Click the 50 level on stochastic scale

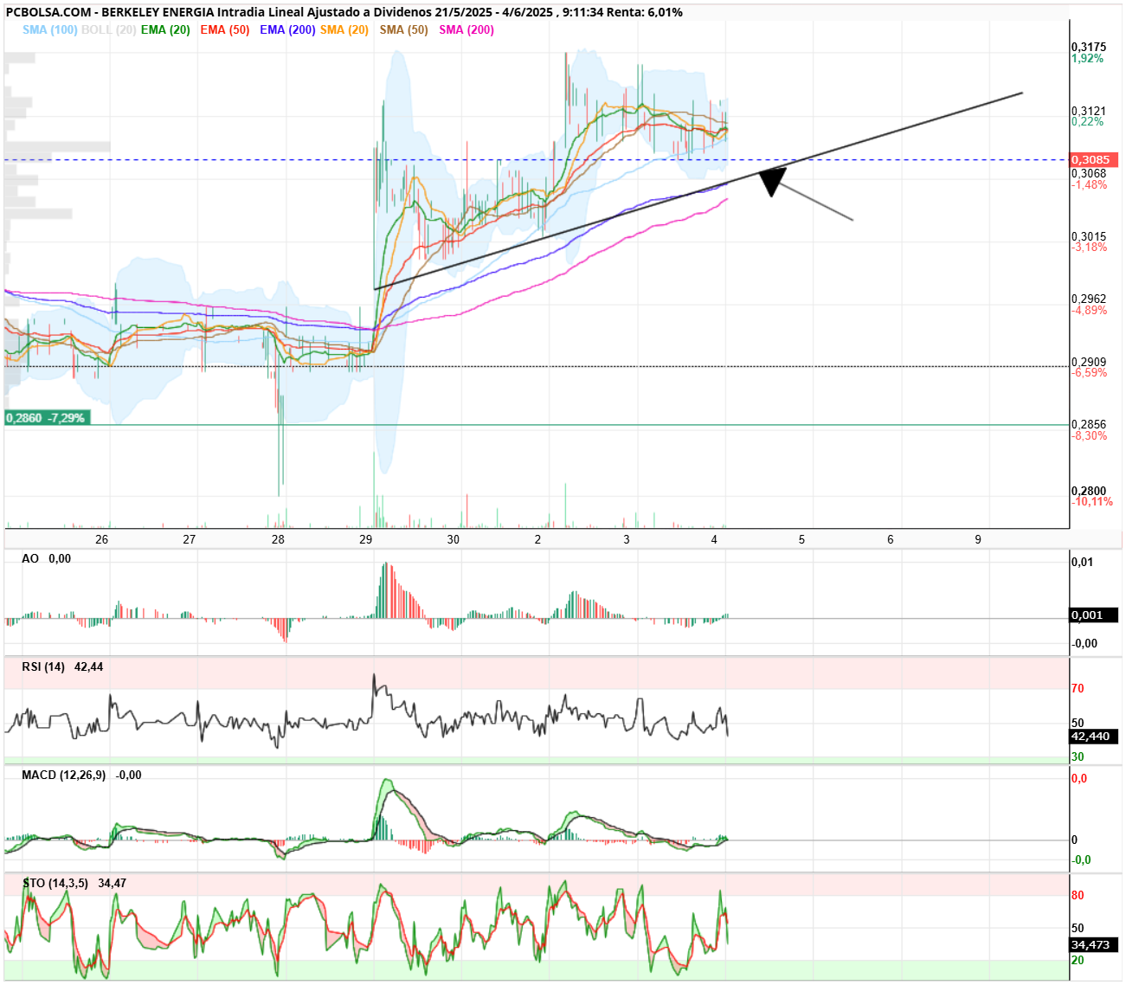(1078, 929)
